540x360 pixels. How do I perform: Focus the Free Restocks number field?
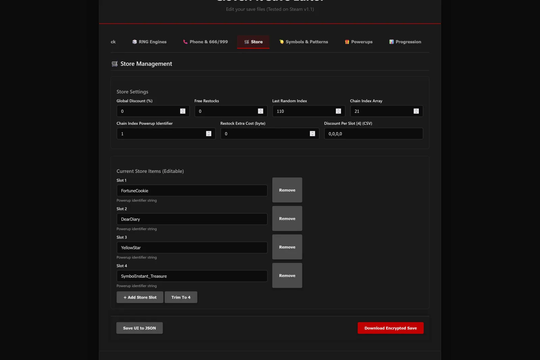231,111
